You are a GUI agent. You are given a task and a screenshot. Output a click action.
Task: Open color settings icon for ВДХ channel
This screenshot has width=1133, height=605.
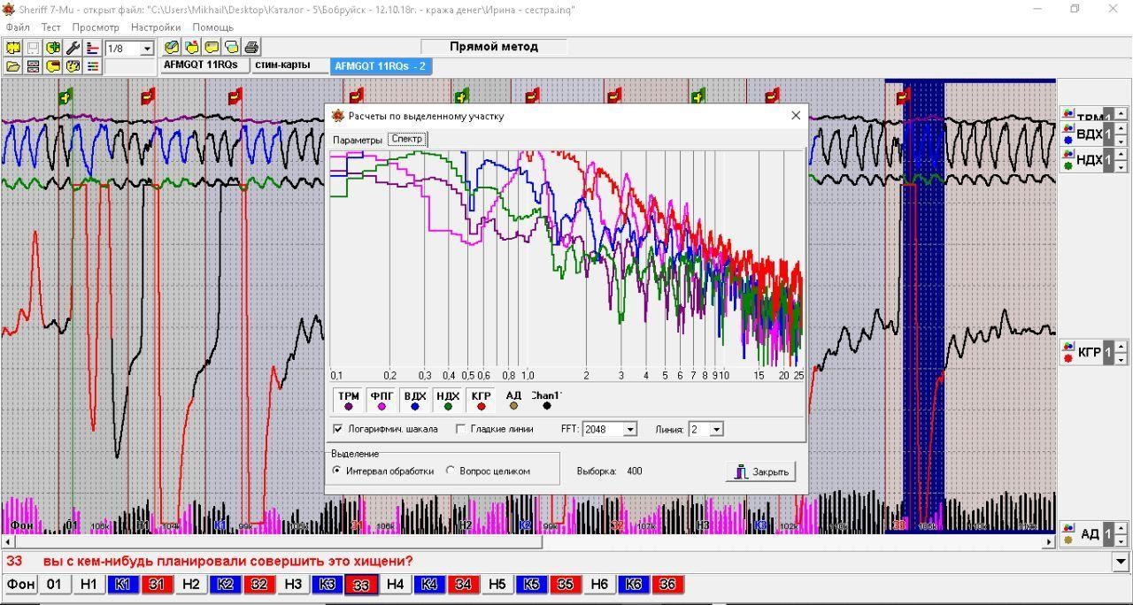click(1068, 127)
